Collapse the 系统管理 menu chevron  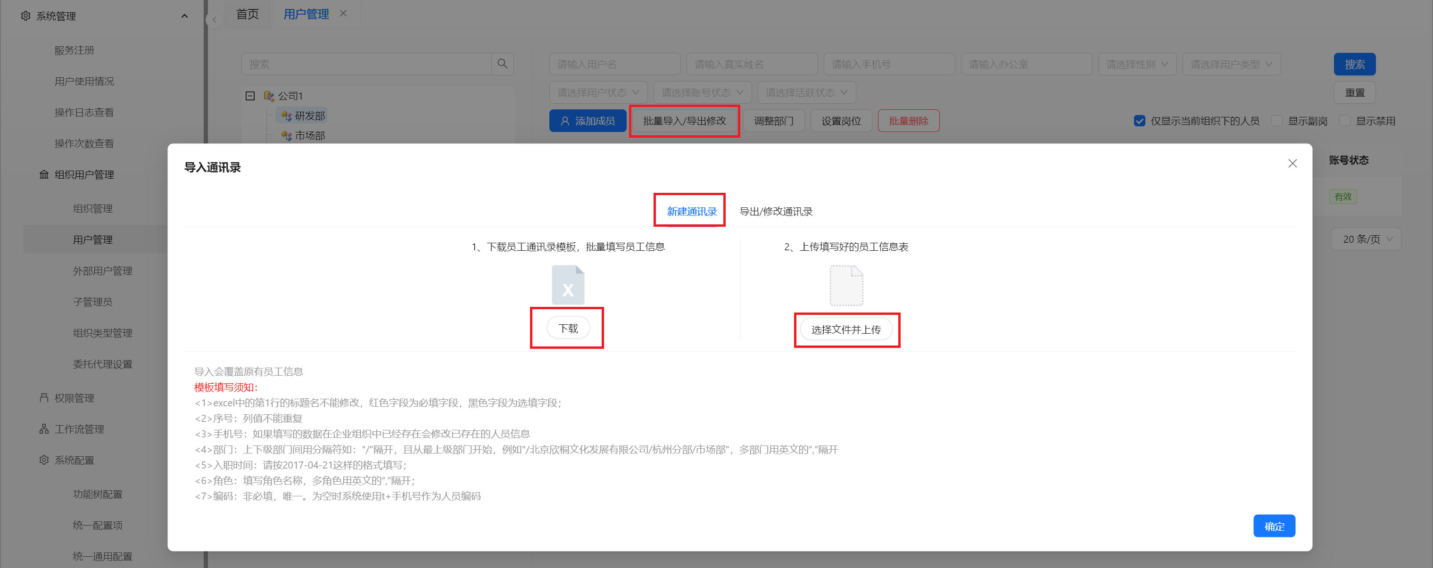coord(185,16)
